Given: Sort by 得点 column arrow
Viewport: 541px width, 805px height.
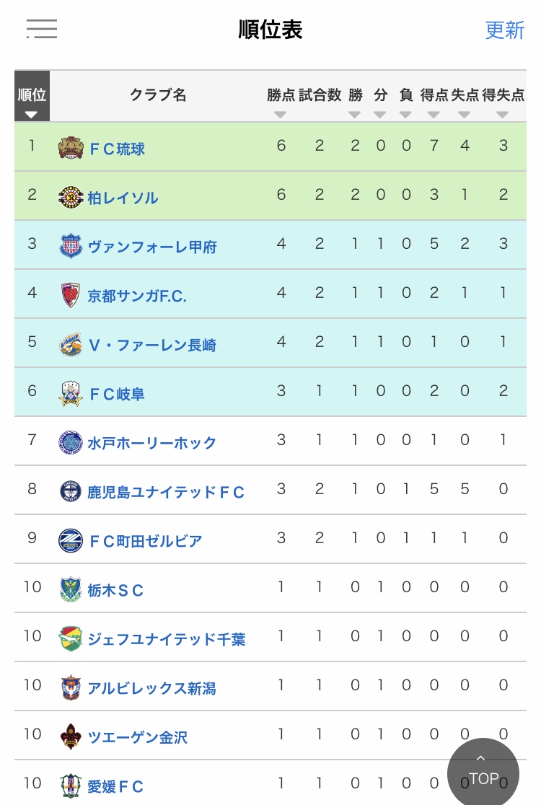Looking at the screenshot, I should (434, 114).
